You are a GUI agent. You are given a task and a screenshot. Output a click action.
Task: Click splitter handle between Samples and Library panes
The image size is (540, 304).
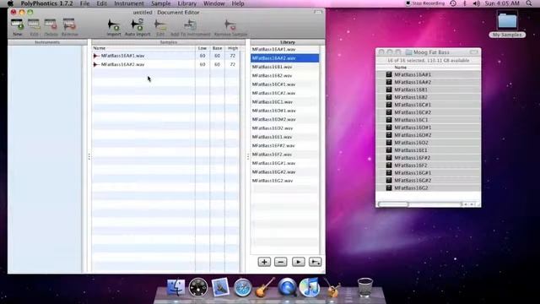248,157
